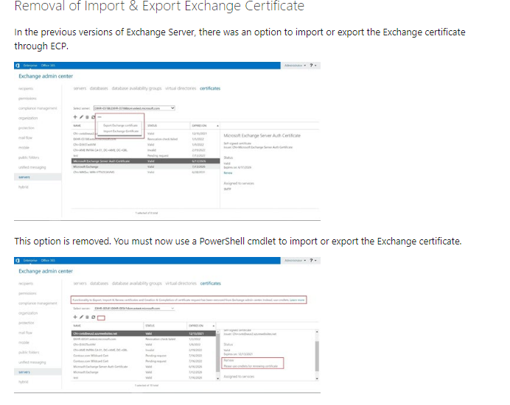Click the refresh icon in second screenshot
The image size is (510, 405).
coord(93,317)
